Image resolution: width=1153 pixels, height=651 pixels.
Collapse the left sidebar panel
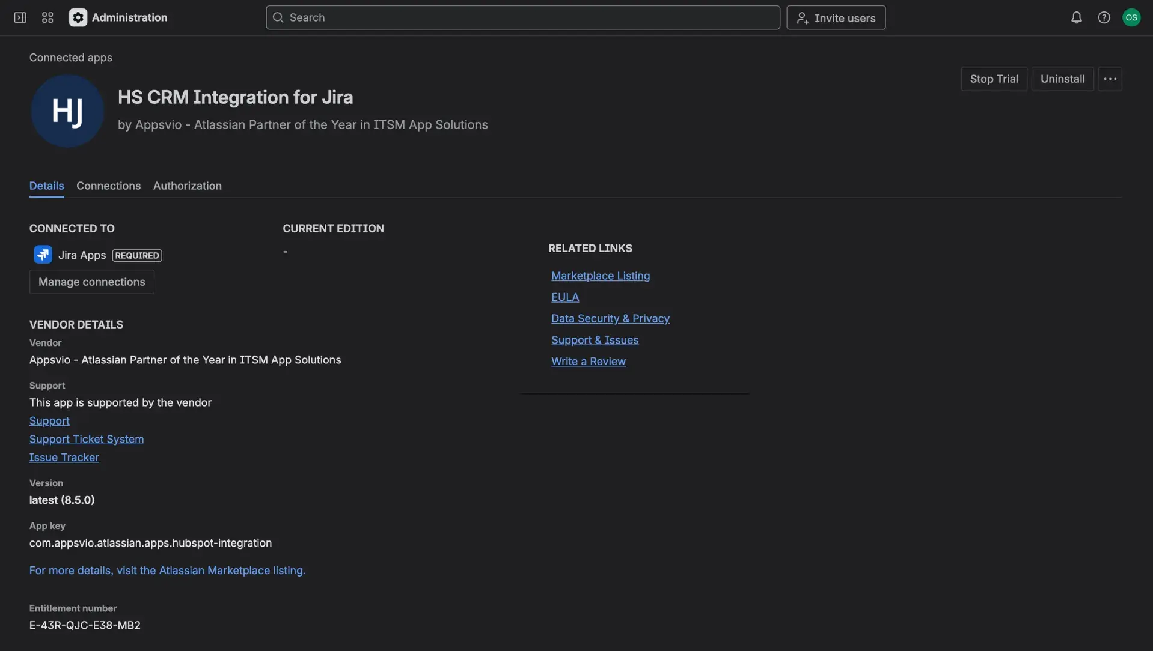click(x=20, y=17)
